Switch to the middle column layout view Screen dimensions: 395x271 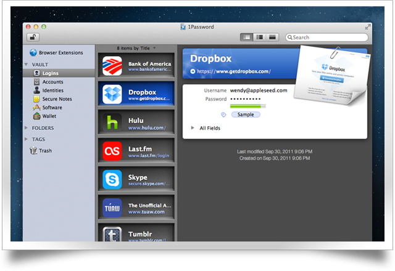[259, 38]
